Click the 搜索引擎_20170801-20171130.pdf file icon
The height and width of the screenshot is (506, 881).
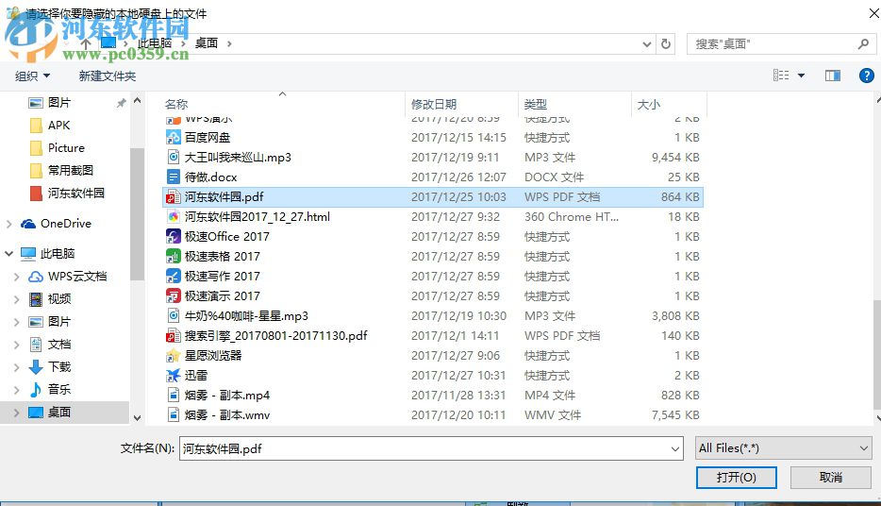(173, 336)
